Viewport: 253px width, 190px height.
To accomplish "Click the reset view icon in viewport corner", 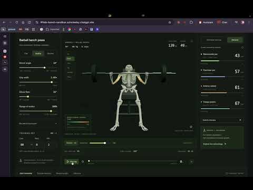I will 191,127.
